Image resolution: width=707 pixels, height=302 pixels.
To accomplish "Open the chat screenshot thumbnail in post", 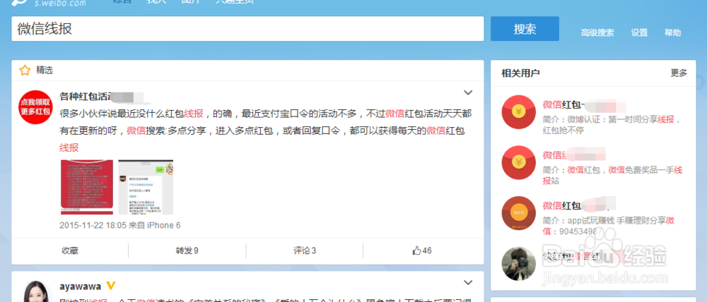I will coord(146,187).
